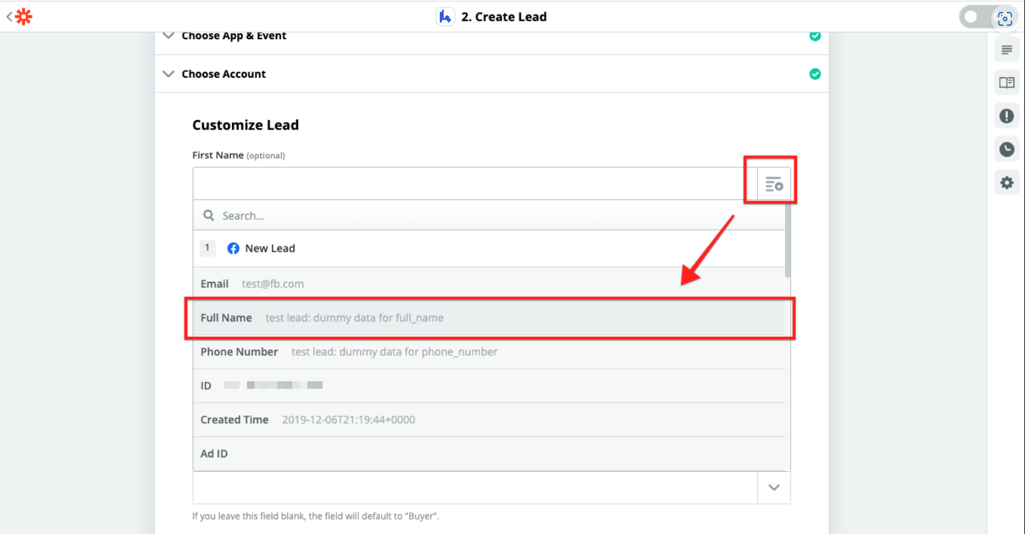
Task: Click the search magnifier in the data dropdown
Action: [209, 215]
